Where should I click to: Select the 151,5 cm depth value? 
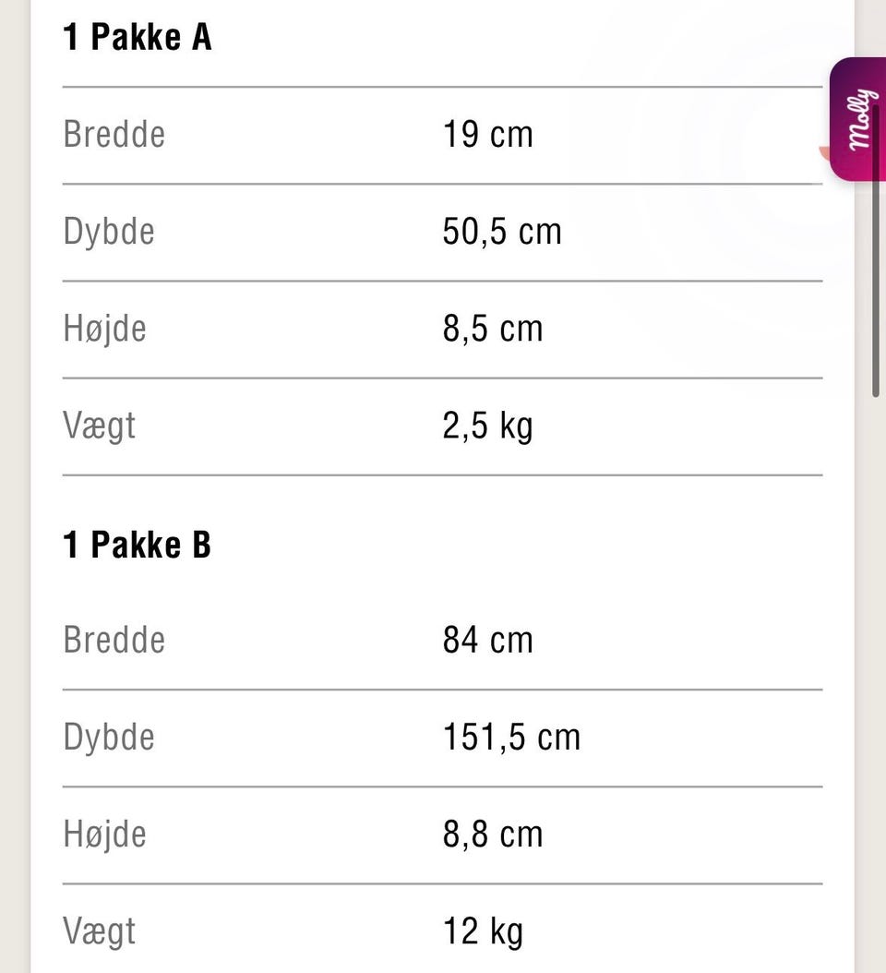click(511, 737)
